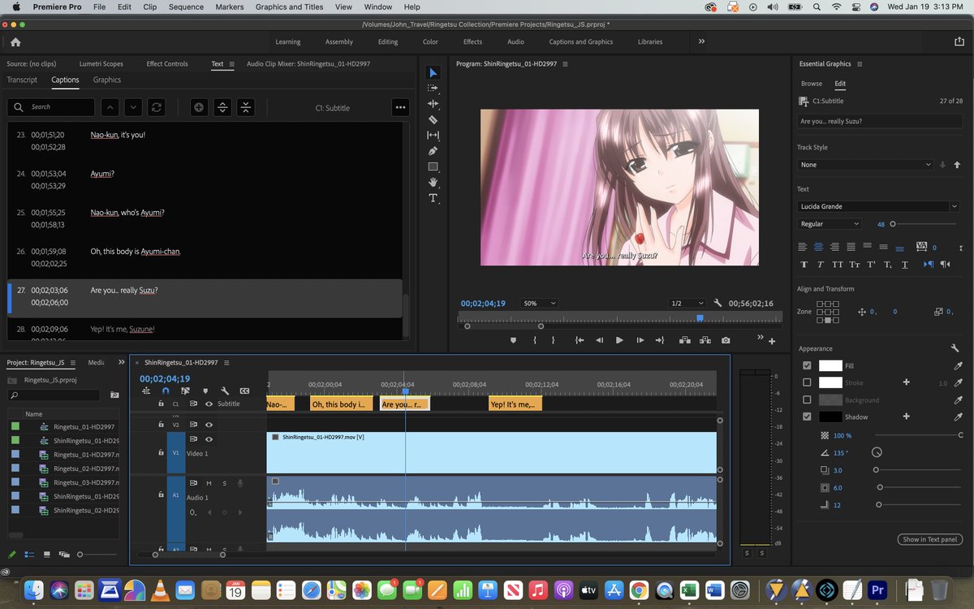Click caption track options CC icon
The width and height of the screenshot is (974, 609).
[x=243, y=391]
